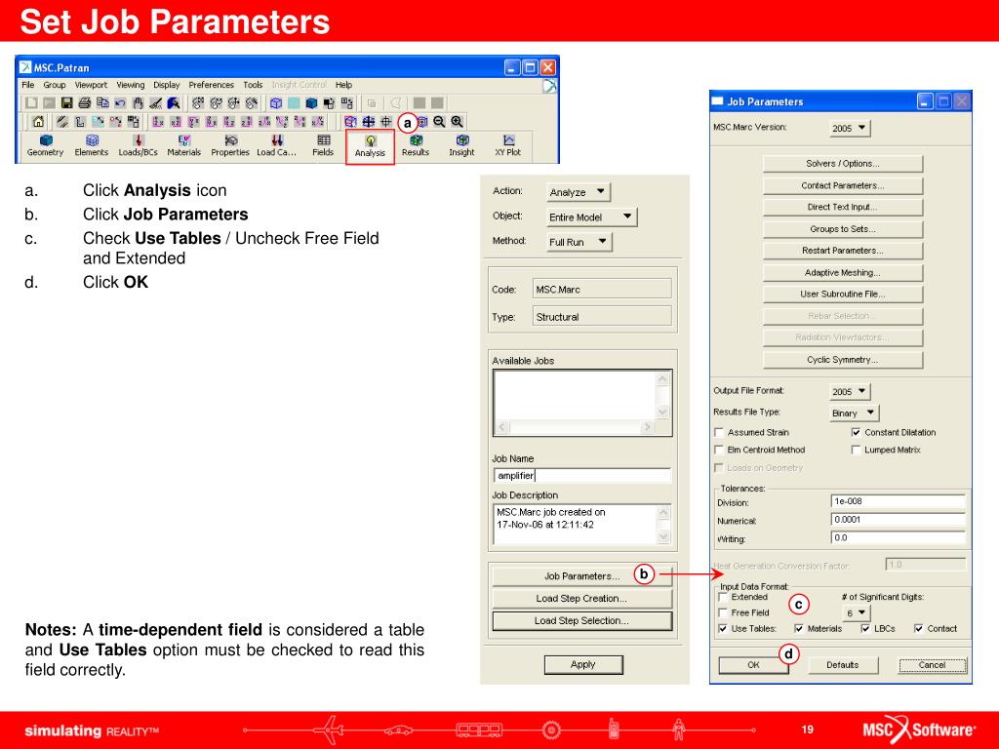999x749 pixels.
Task: Open the Results application
Action: tap(416, 145)
